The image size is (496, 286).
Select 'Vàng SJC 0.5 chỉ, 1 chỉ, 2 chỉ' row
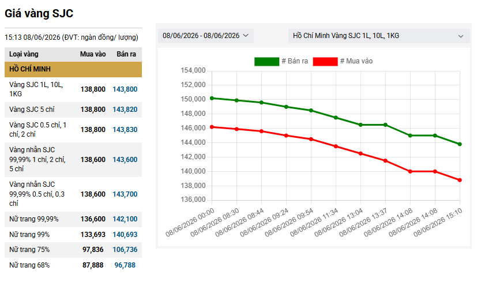[73, 130]
